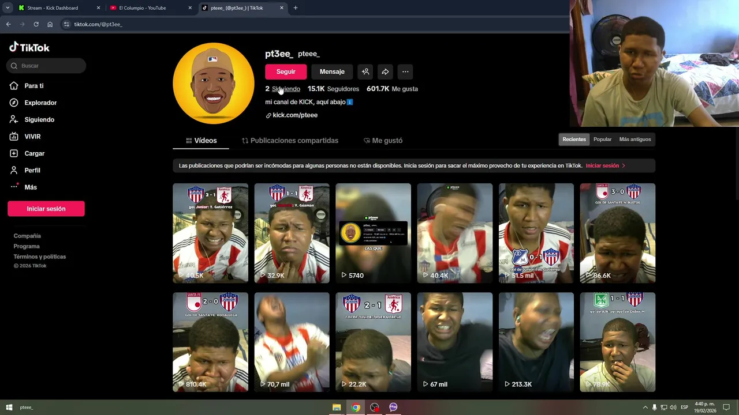Switch to Publicaciones compartidas tab
This screenshot has width=739, height=415.
coord(290,141)
